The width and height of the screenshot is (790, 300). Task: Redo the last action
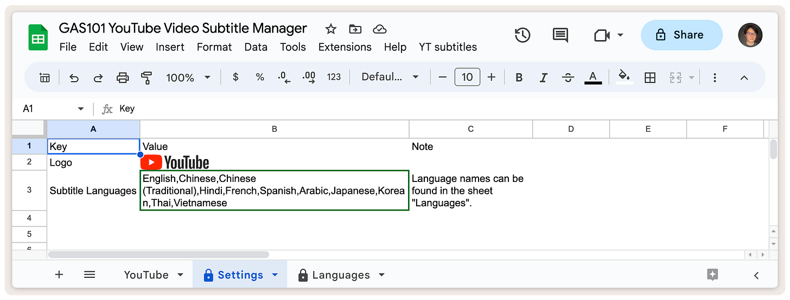98,77
